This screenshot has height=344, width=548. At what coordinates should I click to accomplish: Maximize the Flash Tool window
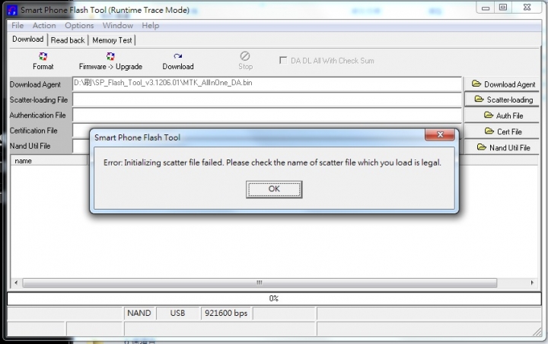503,8
